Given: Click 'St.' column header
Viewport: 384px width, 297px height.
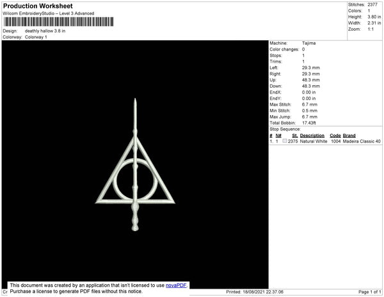Looking at the screenshot, I should click(295, 136).
